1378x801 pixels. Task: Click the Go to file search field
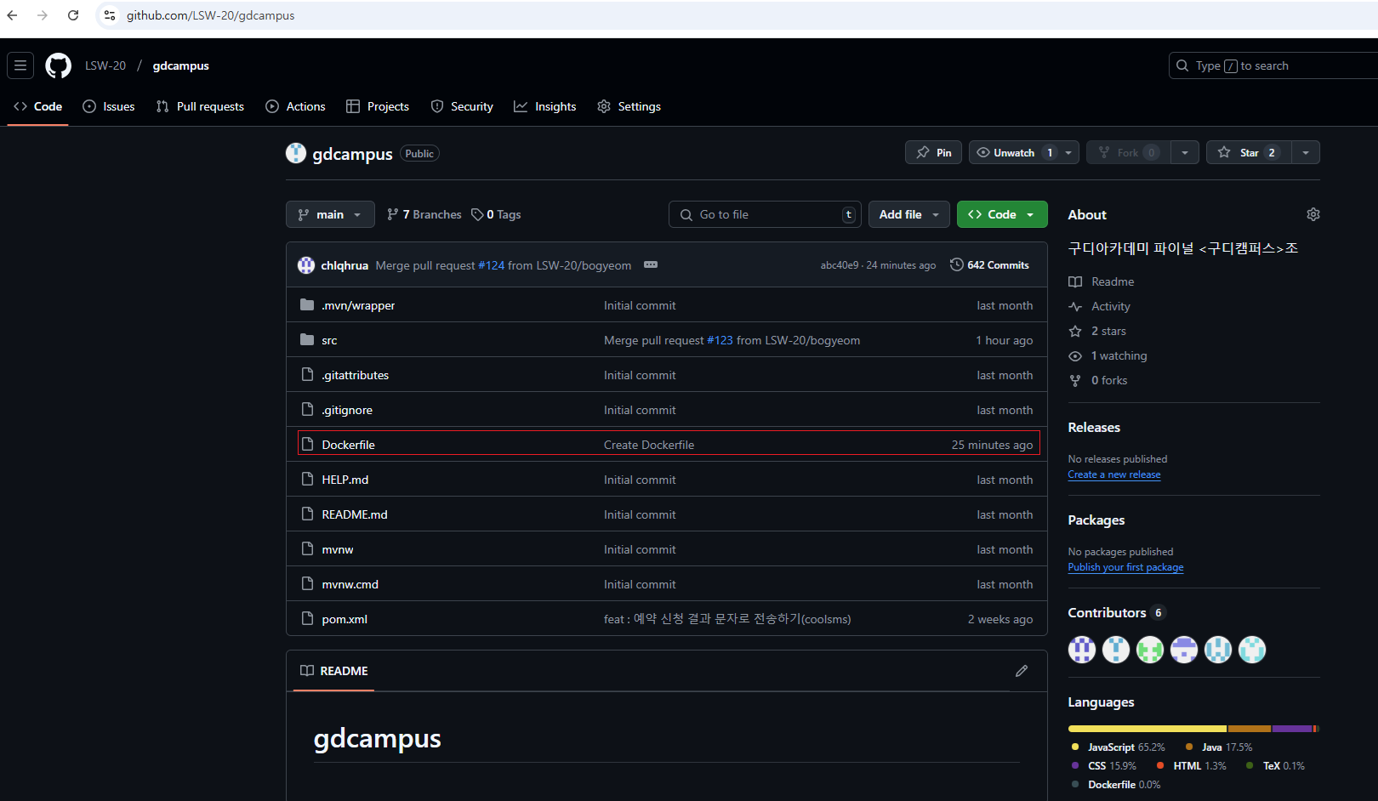(x=765, y=214)
